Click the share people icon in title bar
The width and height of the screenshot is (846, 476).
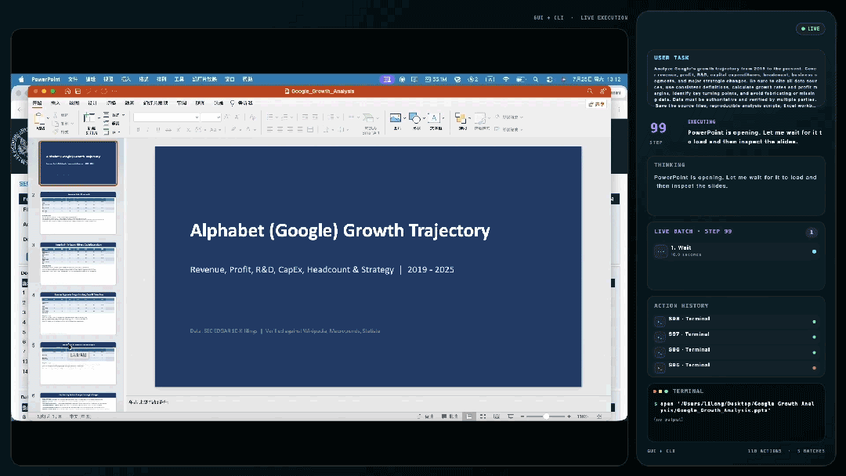[603, 91]
